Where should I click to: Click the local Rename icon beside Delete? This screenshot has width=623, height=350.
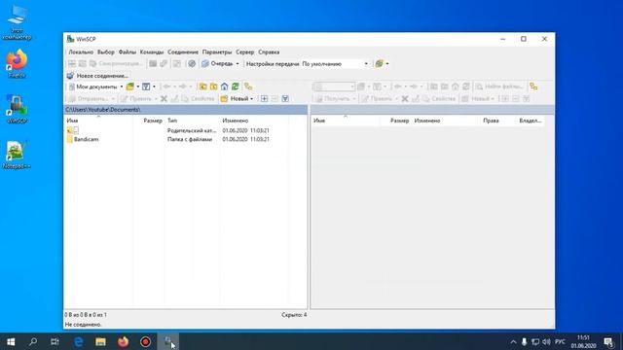[x=174, y=99]
